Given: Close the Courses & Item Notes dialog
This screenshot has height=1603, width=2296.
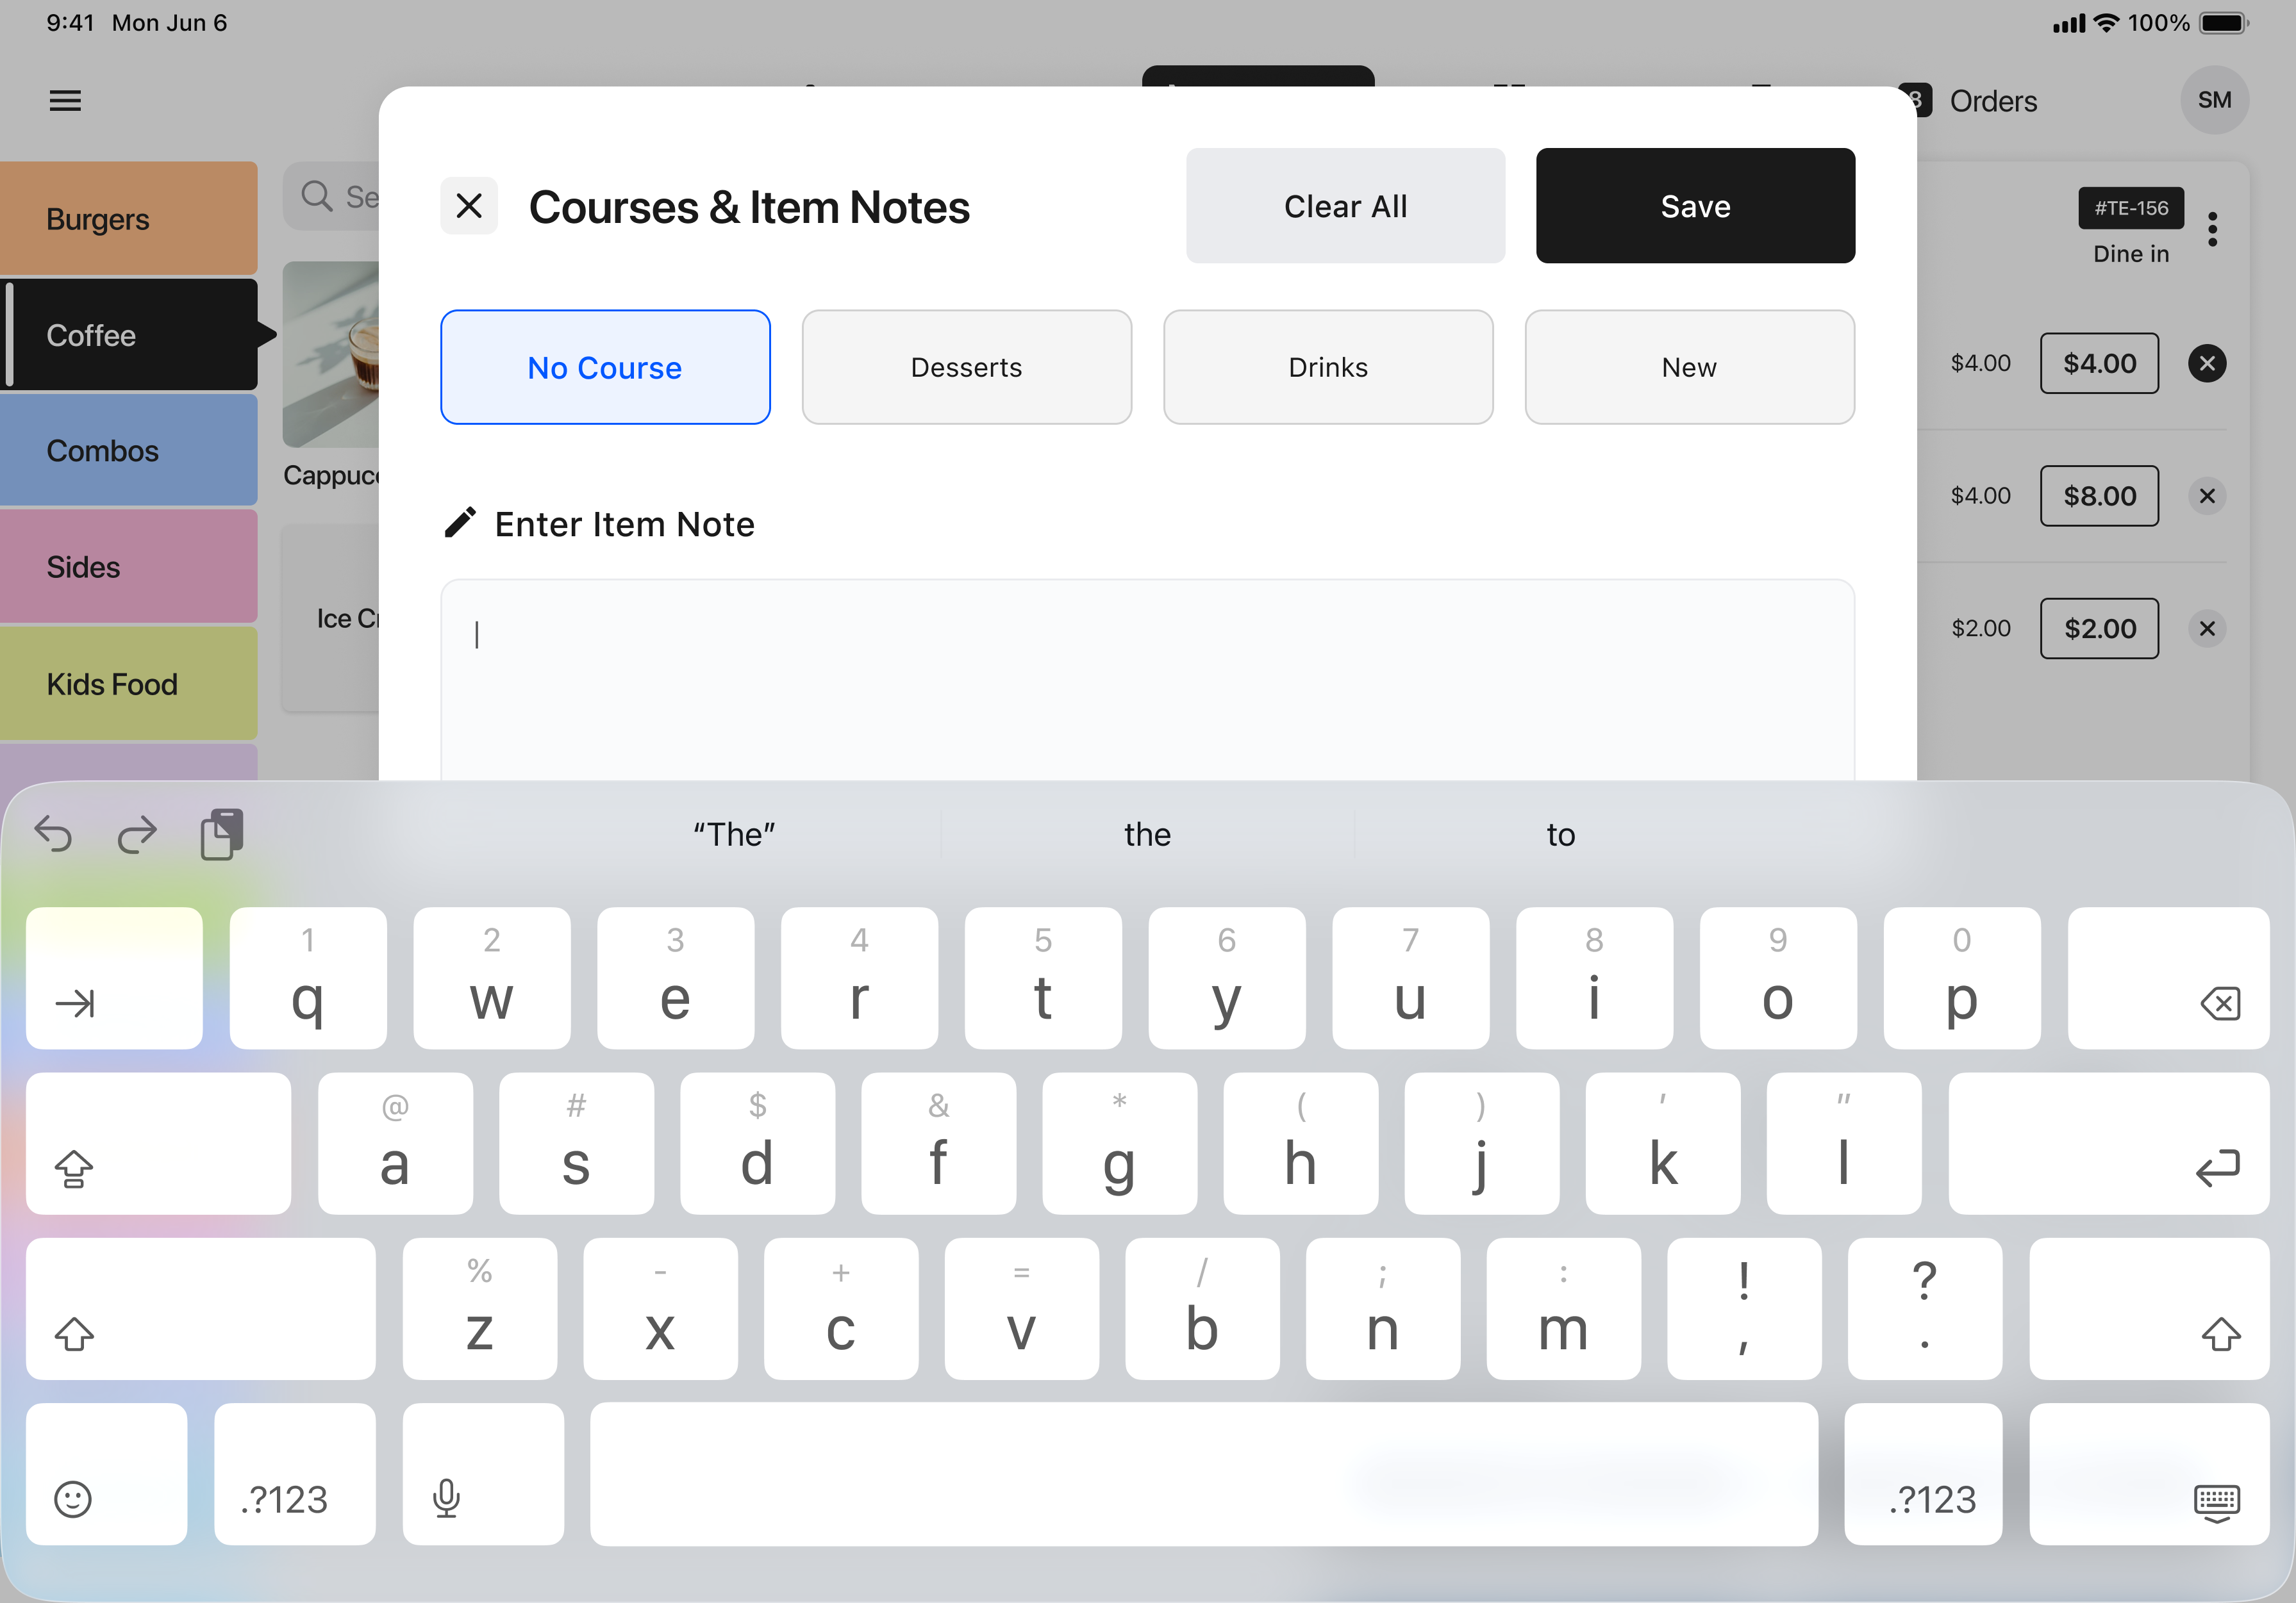Looking at the screenshot, I should pos(469,206).
